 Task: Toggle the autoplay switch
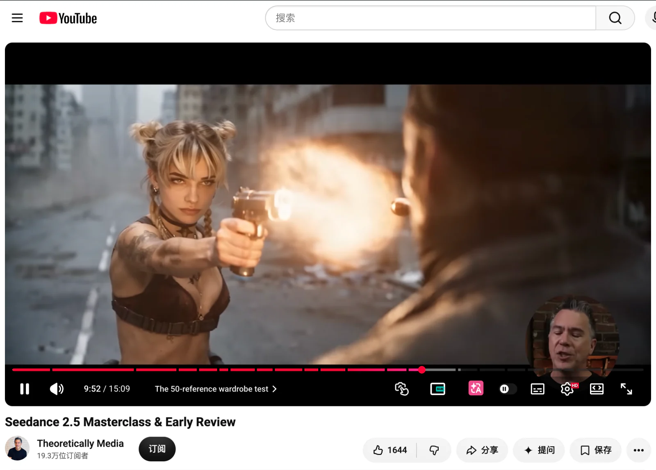coord(508,389)
